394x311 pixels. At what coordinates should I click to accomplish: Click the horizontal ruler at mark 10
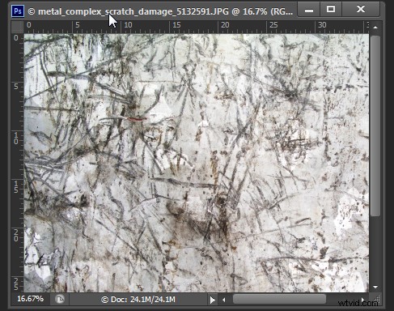point(128,25)
